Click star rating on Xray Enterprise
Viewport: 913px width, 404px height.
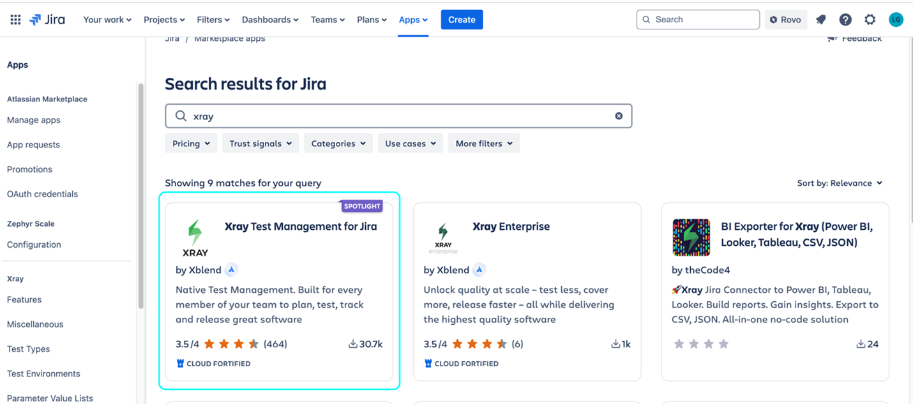tap(479, 344)
